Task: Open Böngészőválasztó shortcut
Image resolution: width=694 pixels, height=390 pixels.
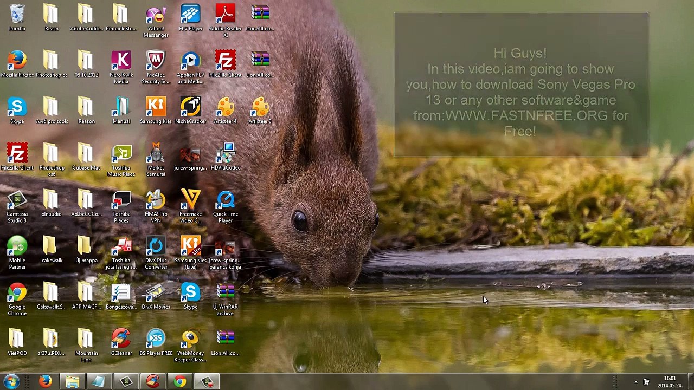Action: click(x=121, y=296)
